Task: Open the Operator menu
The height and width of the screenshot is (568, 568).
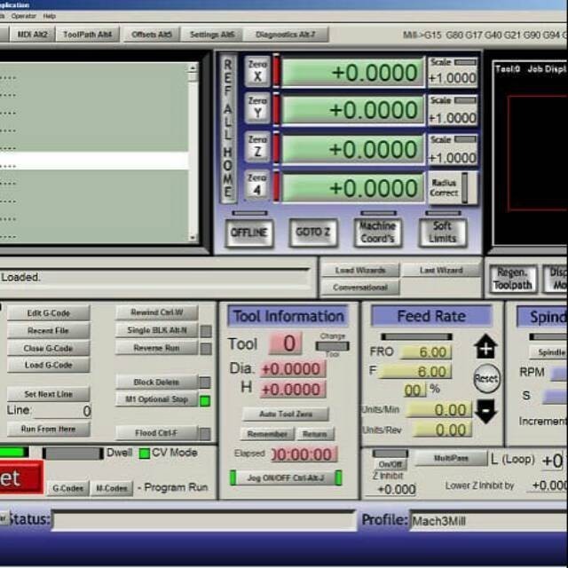Action: [23, 16]
